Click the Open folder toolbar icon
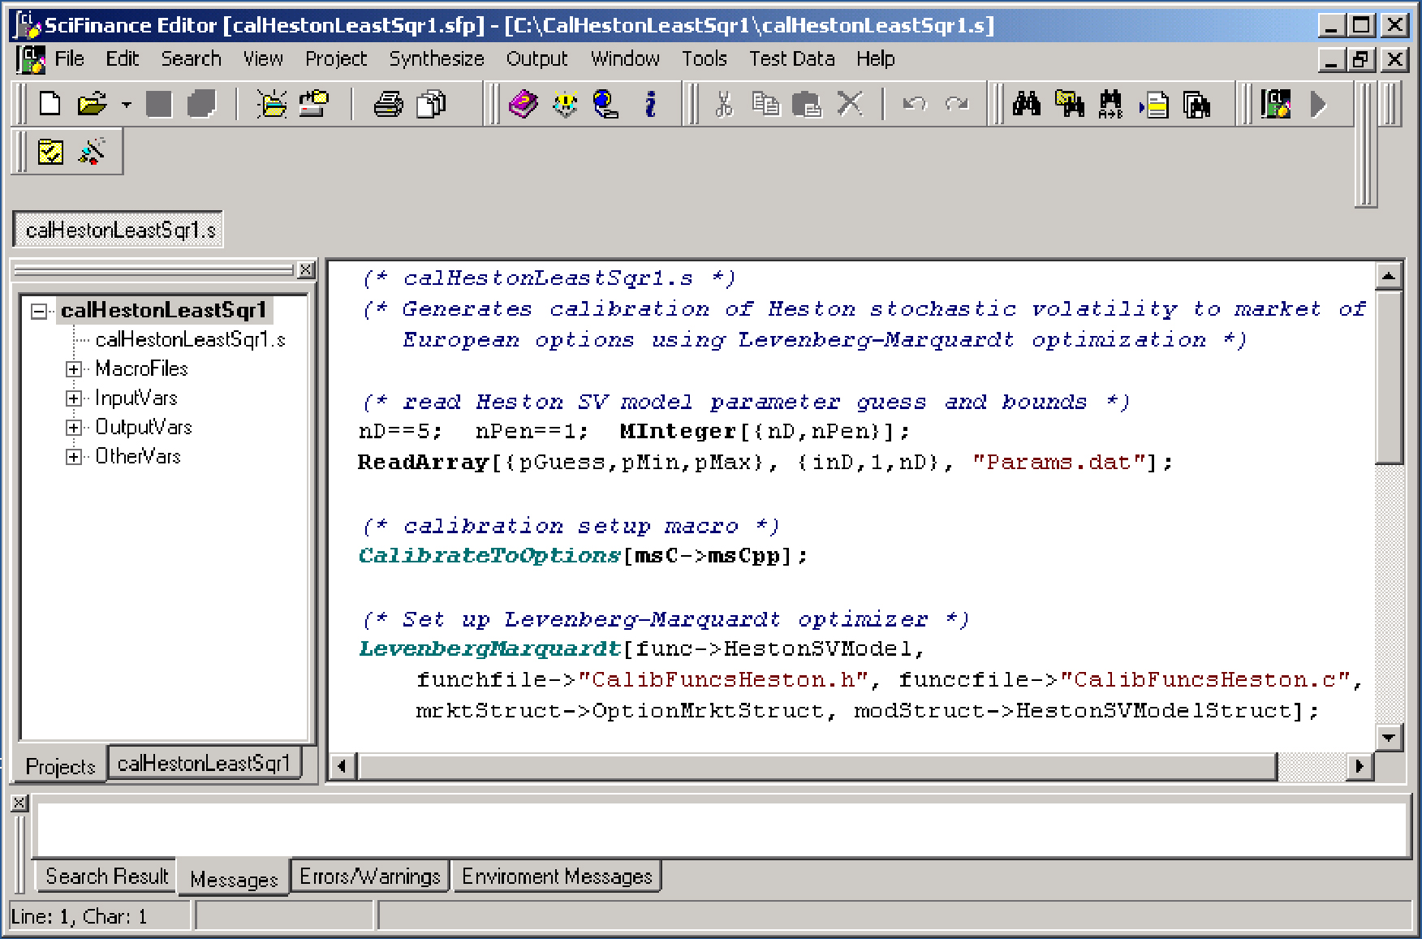Screen dimensions: 1422x939 (92, 104)
